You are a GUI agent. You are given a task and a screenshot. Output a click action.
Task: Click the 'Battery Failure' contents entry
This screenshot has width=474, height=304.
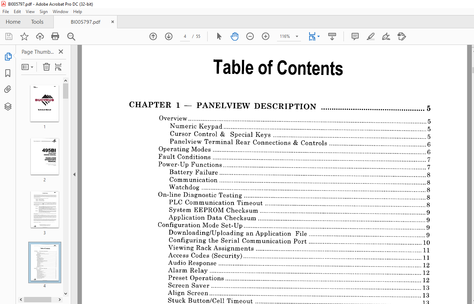coord(193,172)
